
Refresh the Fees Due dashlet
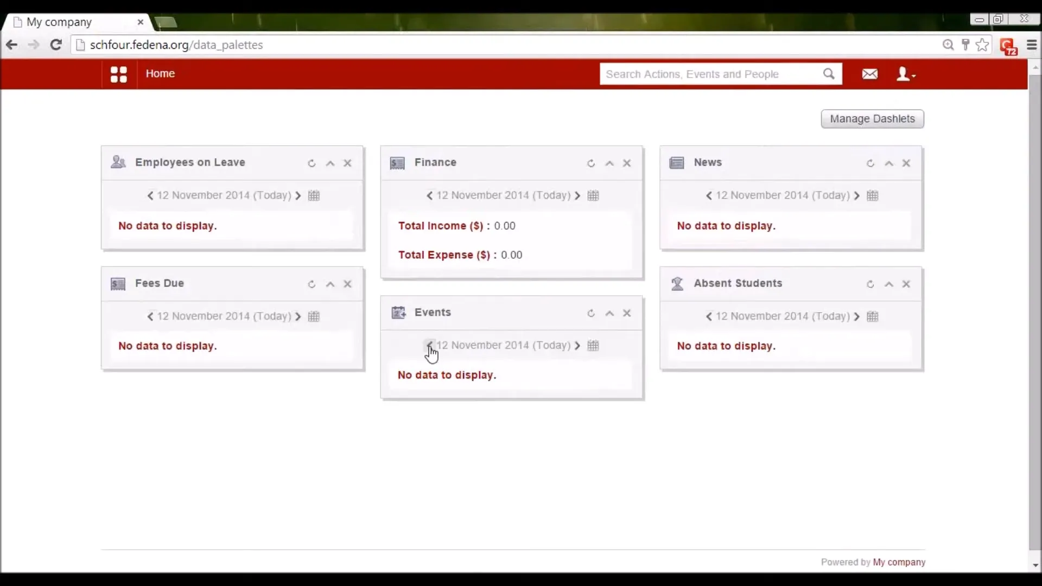click(x=312, y=284)
